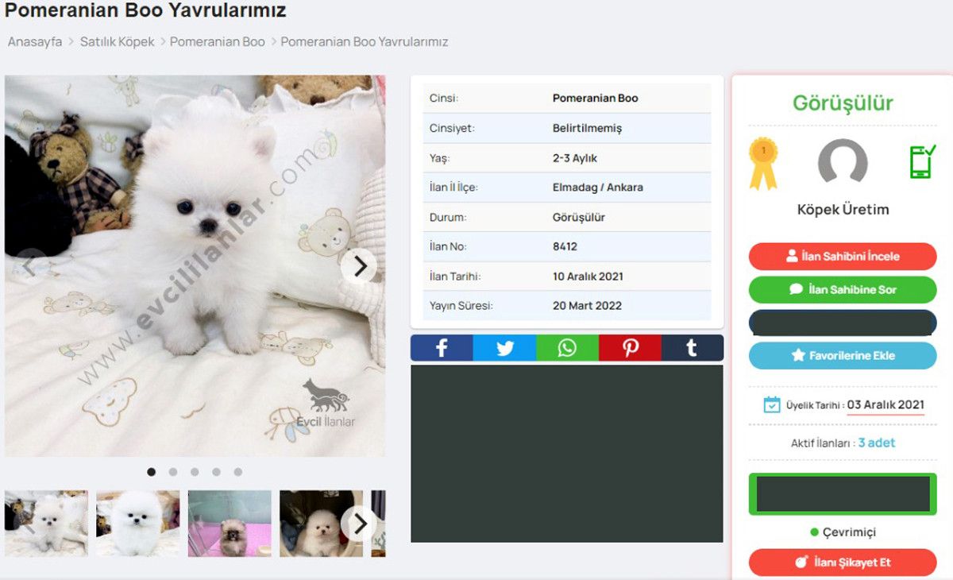The height and width of the screenshot is (580, 953).
Task: Advance thumbnail strip with right arrow
Action: (x=359, y=524)
